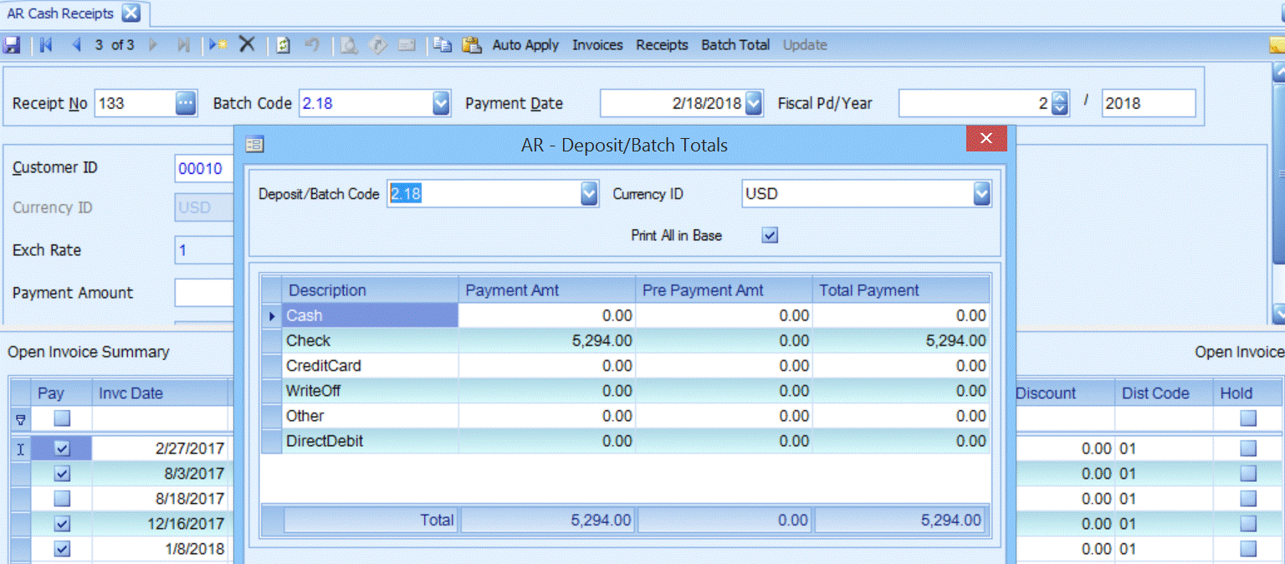Viewport: 1285px width, 564px height.
Task: Click the Save disk icon
Action: 12,45
